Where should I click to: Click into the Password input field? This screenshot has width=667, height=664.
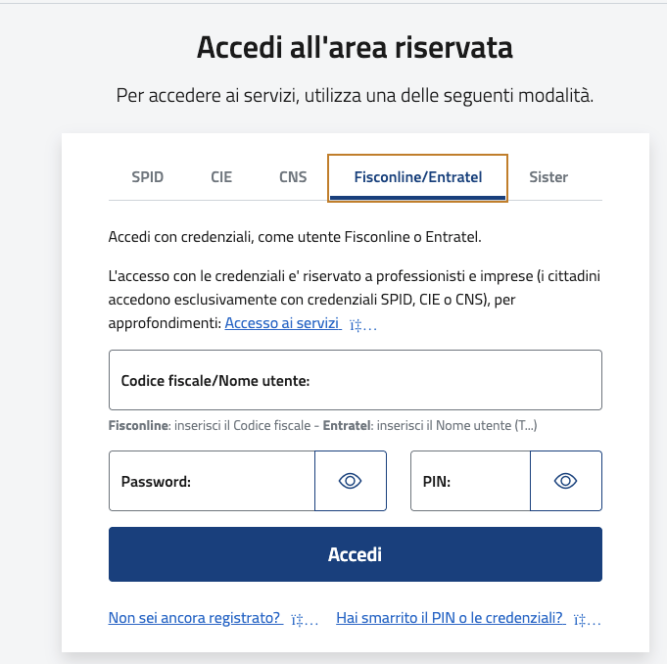tap(212, 481)
